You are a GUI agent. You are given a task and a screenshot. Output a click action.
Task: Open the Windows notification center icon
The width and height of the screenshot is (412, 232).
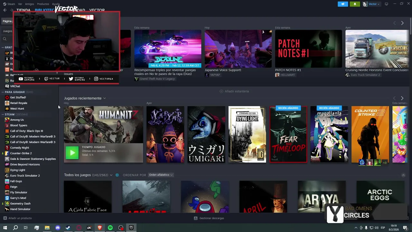405,228
